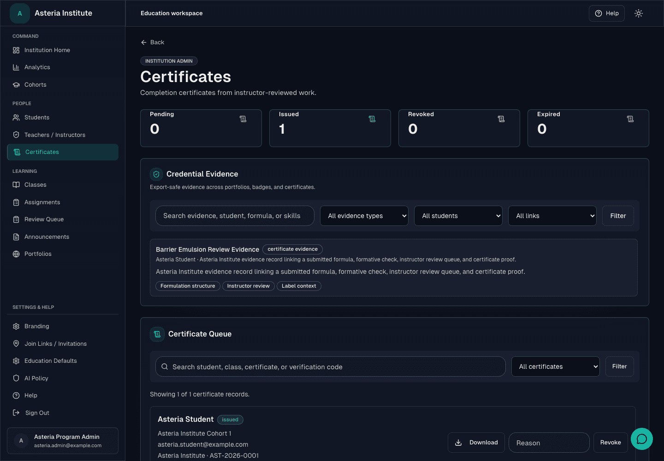Click the Asteria Institute logo avatar
This screenshot has height=461, width=664.
[20, 13]
